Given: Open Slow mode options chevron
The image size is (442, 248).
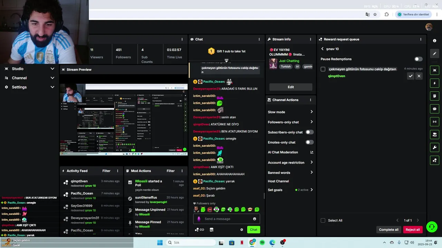Looking at the screenshot, I should [311, 112].
